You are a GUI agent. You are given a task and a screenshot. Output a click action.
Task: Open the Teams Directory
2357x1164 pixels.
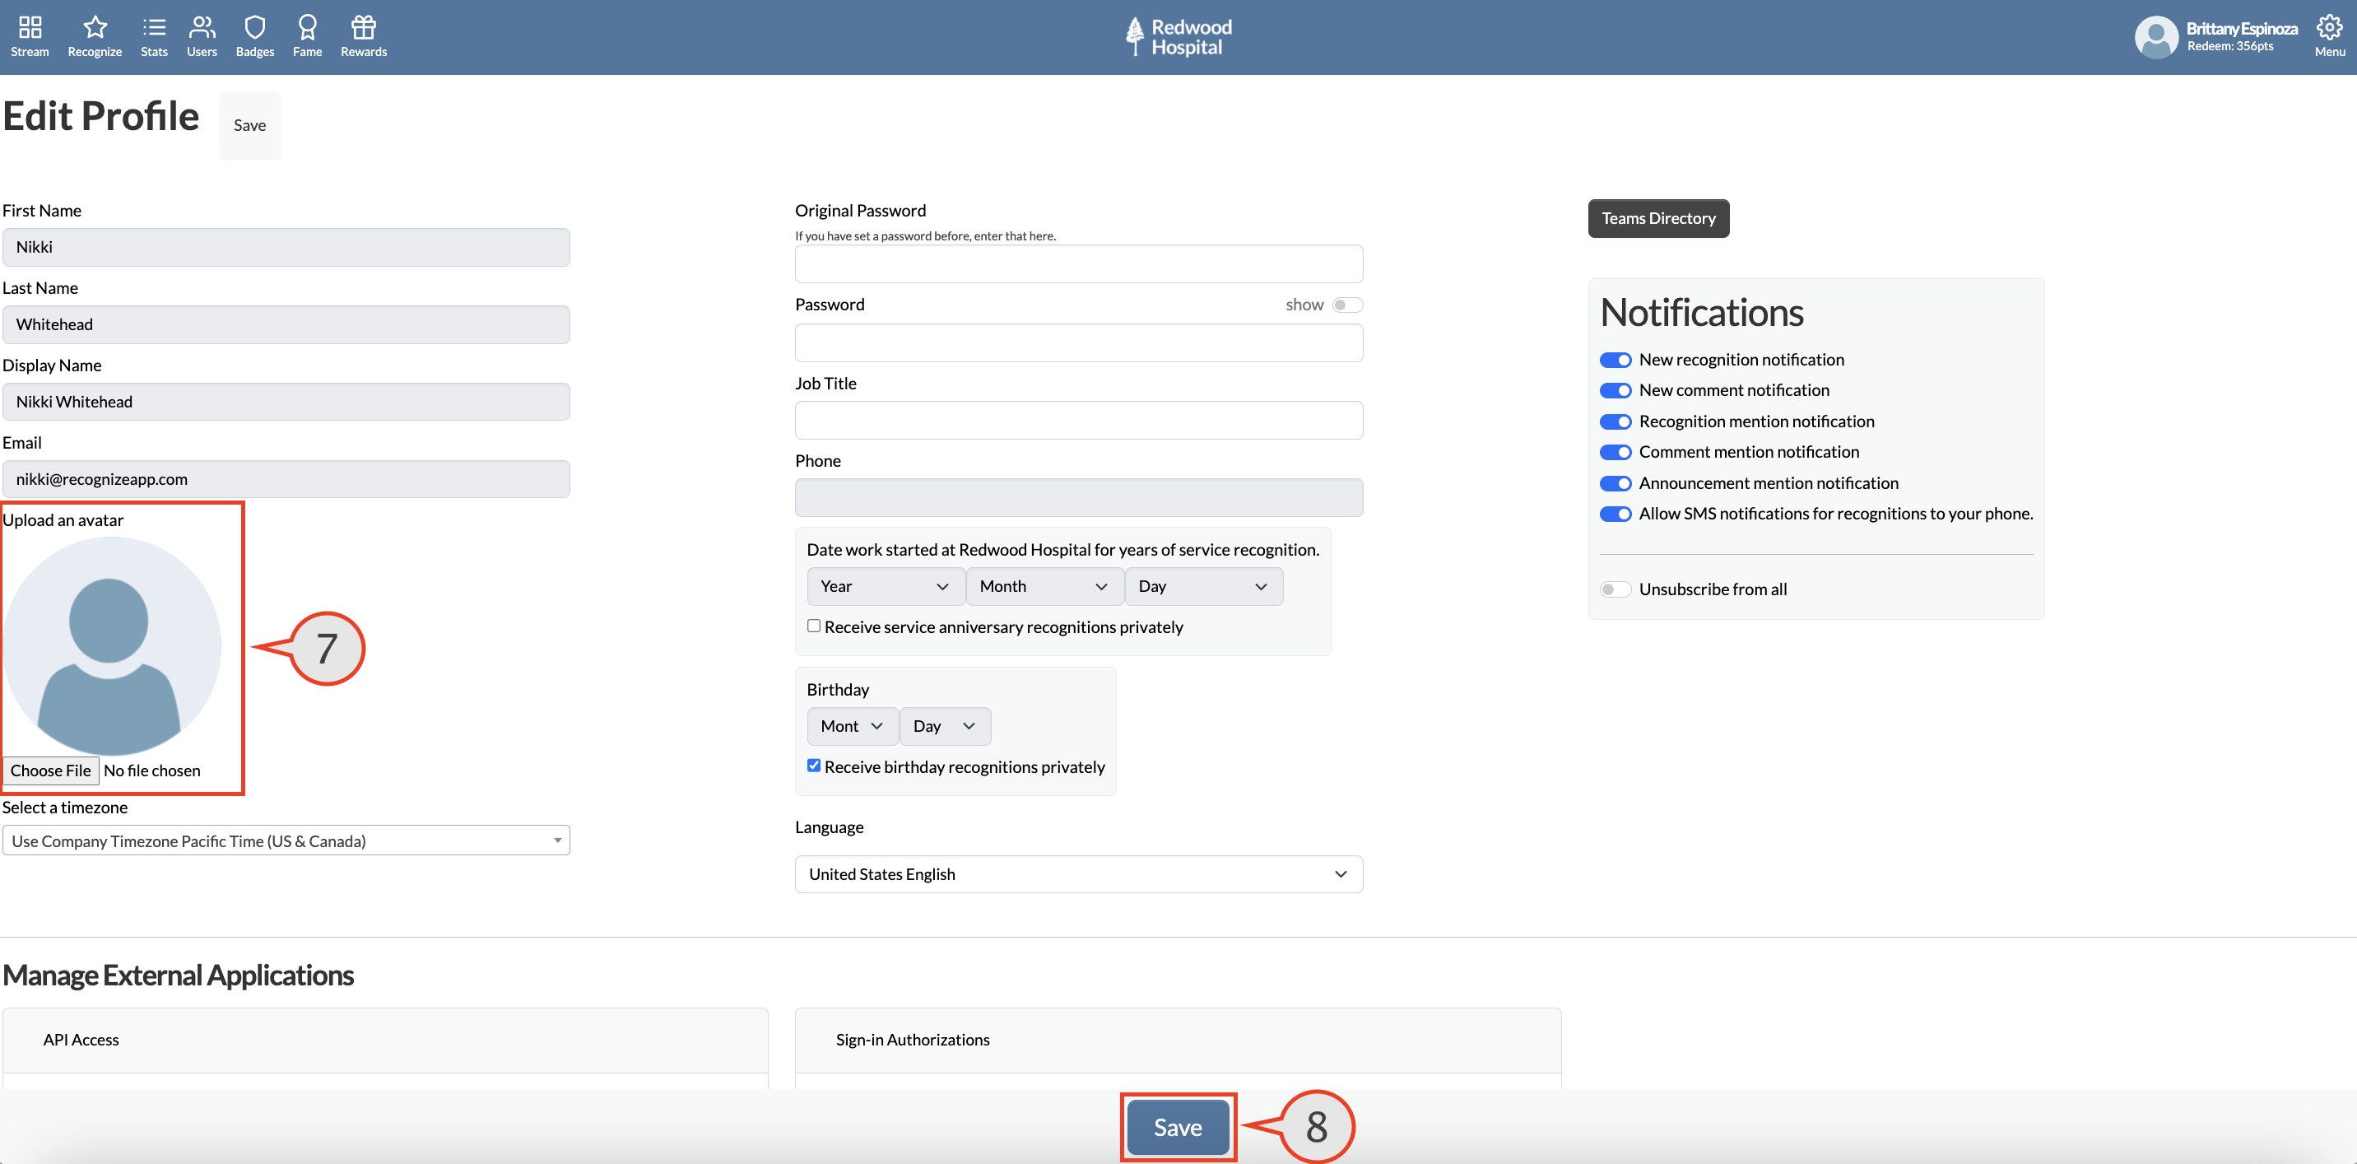click(1658, 219)
